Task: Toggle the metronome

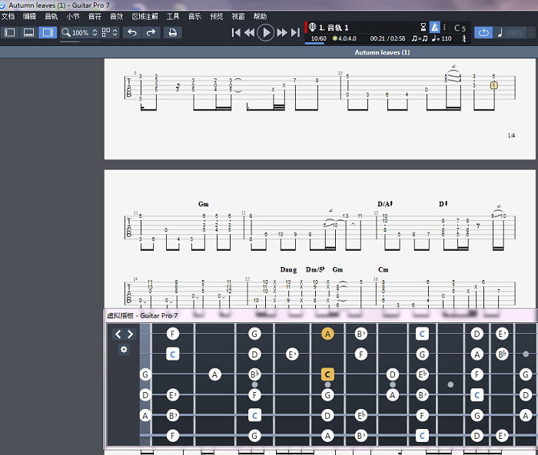Action: point(434,28)
